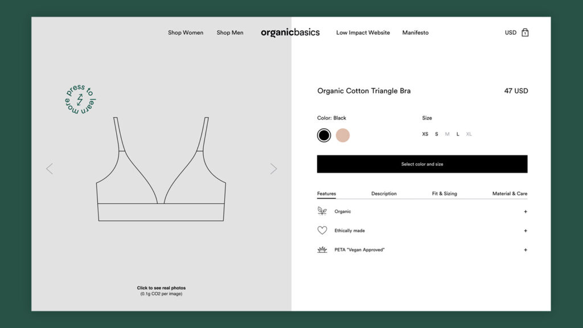Open the Manifesto page

pyautogui.click(x=415, y=32)
